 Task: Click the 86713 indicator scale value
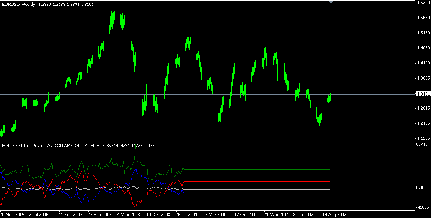click(x=421, y=144)
